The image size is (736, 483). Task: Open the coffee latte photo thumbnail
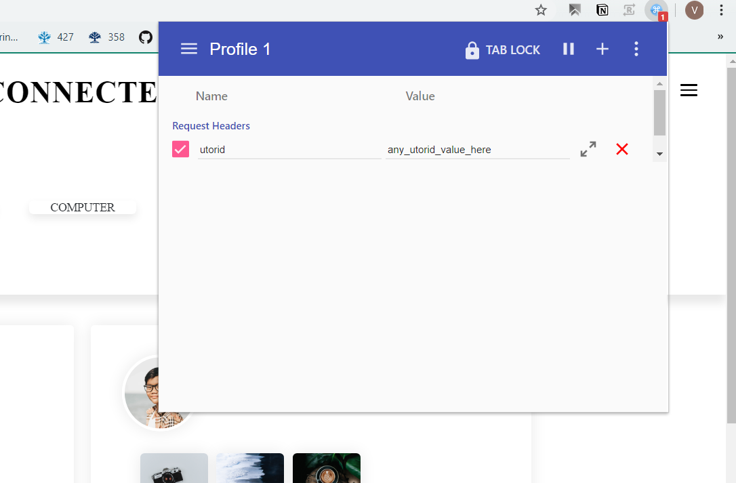click(x=327, y=468)
